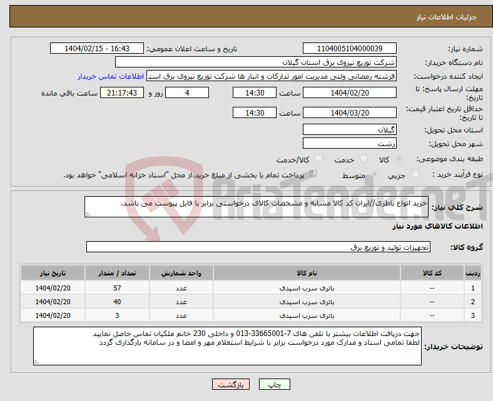
Task: Choose the کالا/خدمت radio option
Action: (313, 160)
